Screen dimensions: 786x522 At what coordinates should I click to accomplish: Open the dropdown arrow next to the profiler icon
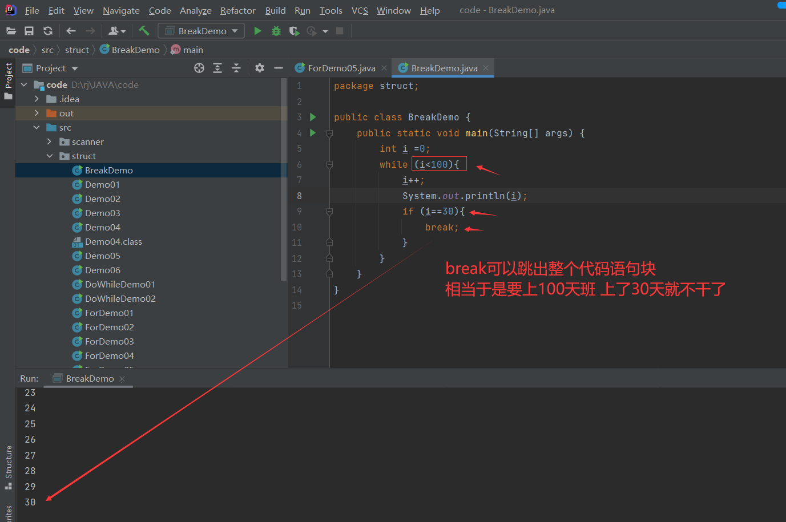tap(325, 31)
